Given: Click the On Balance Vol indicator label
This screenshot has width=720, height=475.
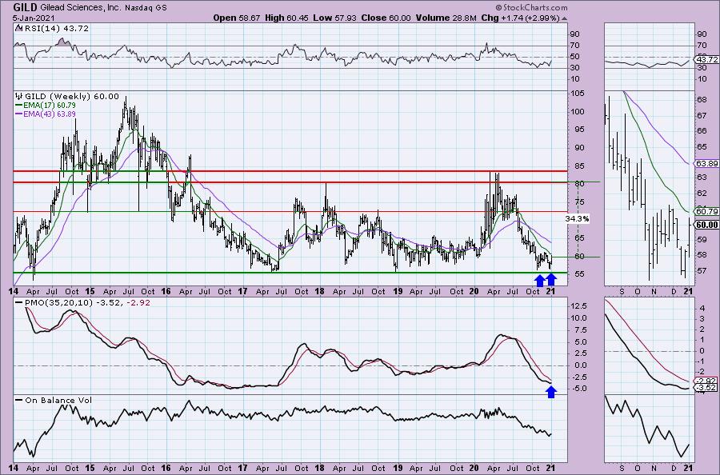Looking at the screenshot, I should tap(58, 400).
